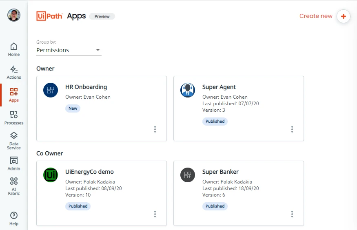
Task: Click the plus Create new button
Action: (344, 16)
